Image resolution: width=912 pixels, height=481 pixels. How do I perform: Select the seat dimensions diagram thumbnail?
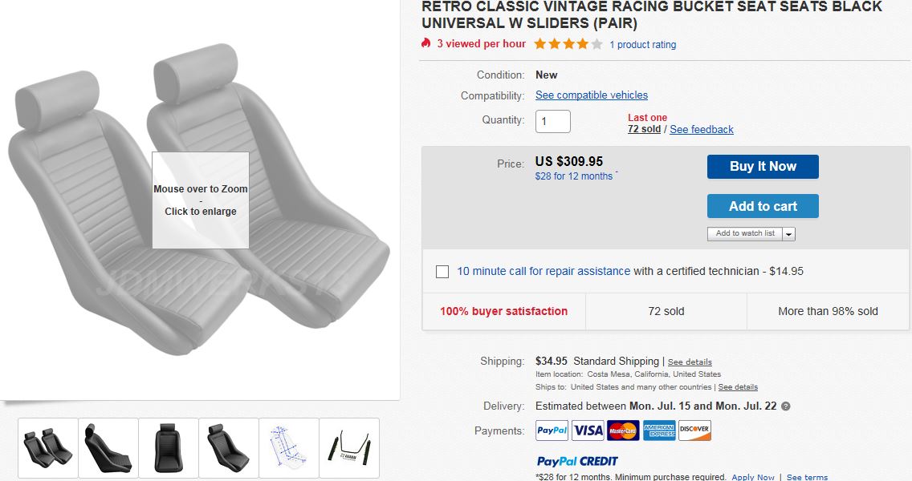(x=289, y=448)
